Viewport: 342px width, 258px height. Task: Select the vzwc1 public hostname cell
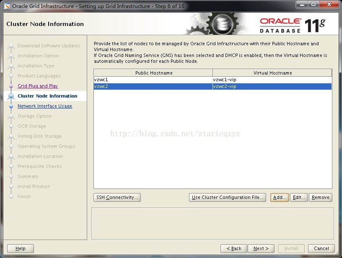pos(153,80)
